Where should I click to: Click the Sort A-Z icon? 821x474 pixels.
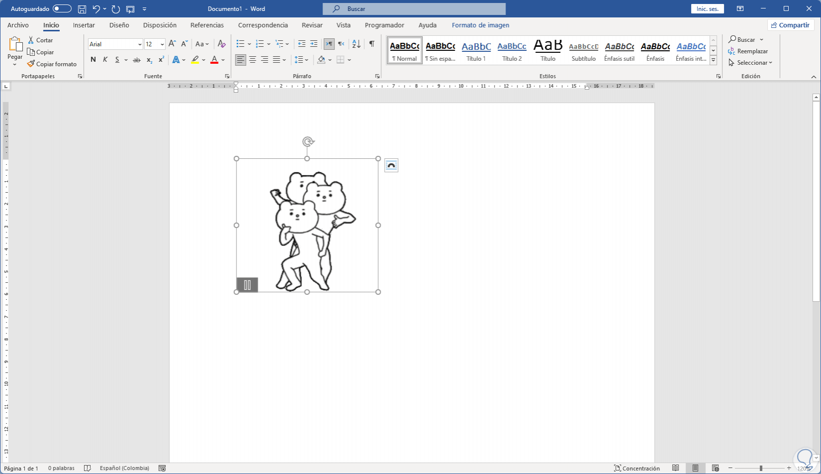[x=356, y=44]
